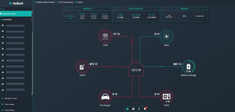
Task: Click the Solar Production panel title
Action: coord(136,9)
